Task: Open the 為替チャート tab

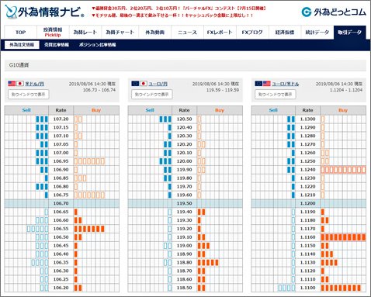Action: (120, 33)
